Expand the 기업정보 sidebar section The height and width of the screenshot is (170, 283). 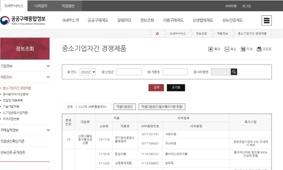[x=48, y=66]
